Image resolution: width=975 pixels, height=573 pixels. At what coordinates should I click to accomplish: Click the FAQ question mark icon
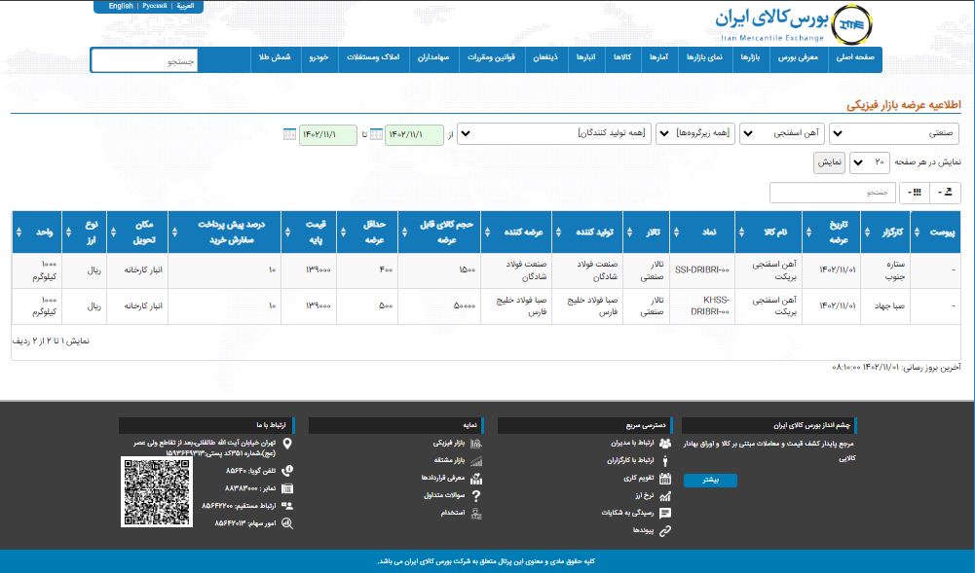point(476,495)
